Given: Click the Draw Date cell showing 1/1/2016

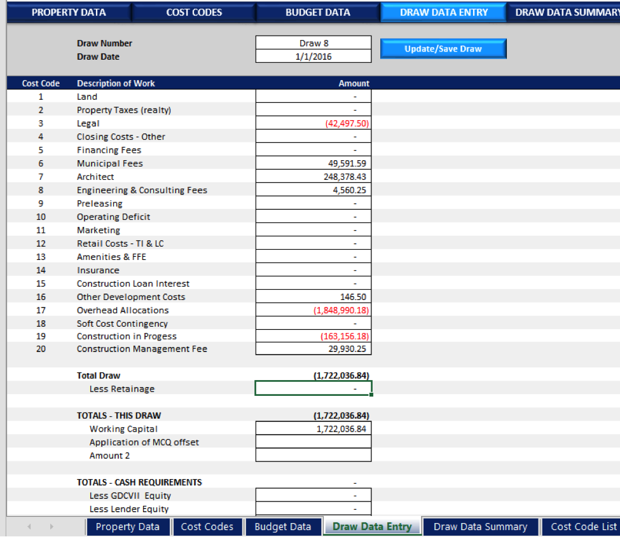Looking at the screenshot, I should click(x=313, y=57).
